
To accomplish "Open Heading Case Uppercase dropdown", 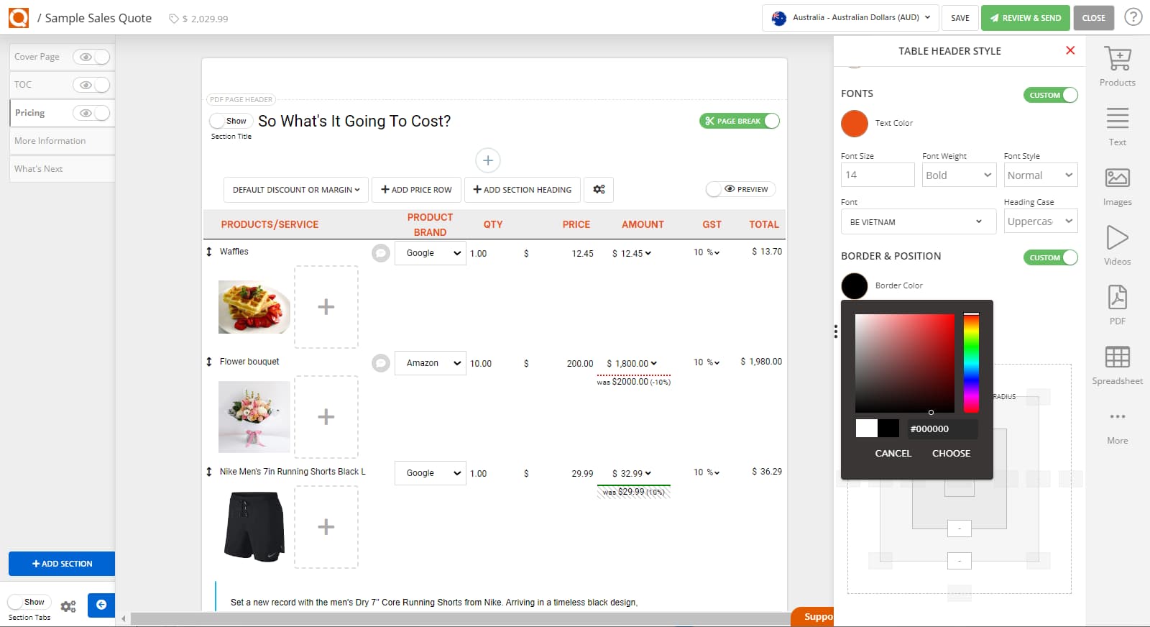I will pos(1040,221).
